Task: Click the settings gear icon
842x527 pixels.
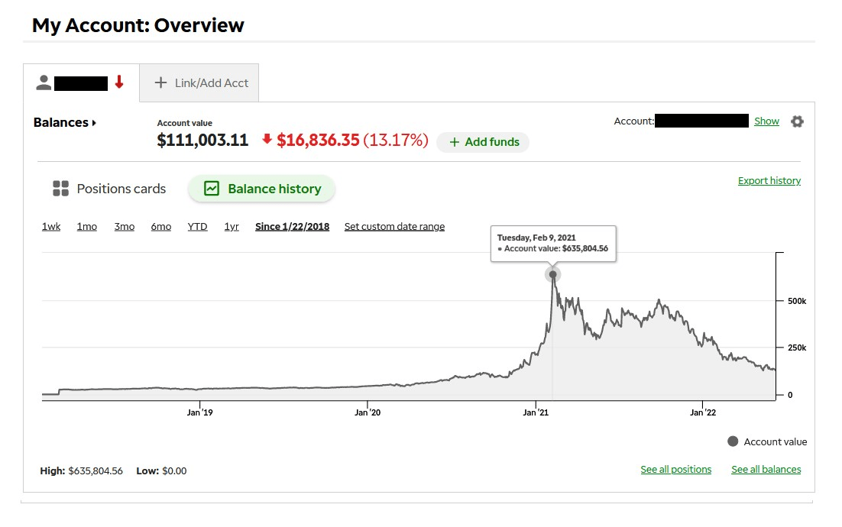Action: click(x=797, y=121)
